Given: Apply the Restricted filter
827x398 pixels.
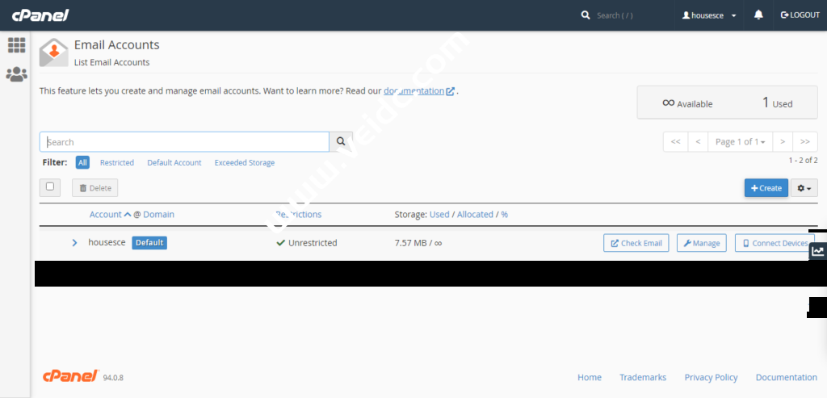Looking at the screenshot, I should 117,162.
